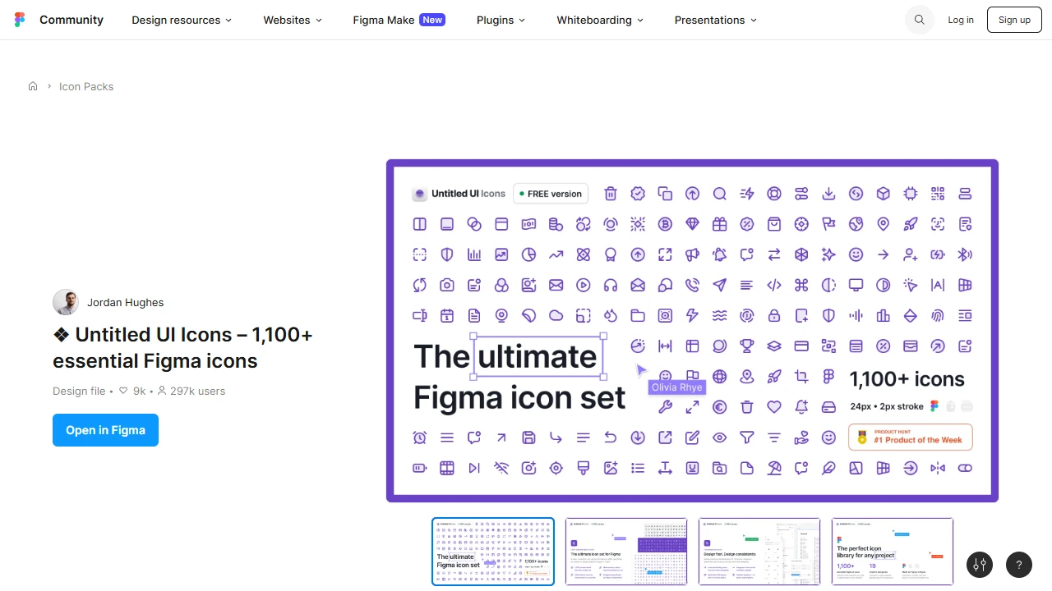Viewport: 1052px width, 591px height.
Task: Open the home breadcrumb icon
Action: [33, 86]
